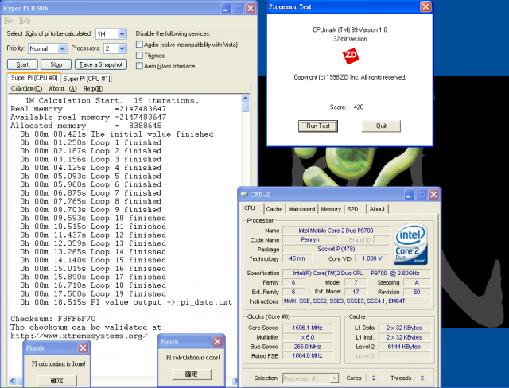Open the Memory tab in CPU-Z

tap(331, 209)
